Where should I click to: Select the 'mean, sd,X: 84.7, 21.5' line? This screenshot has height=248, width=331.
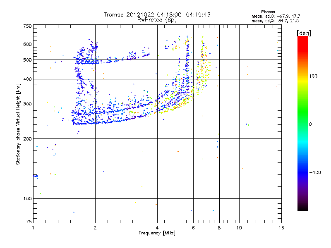click(x=275, y=21)
